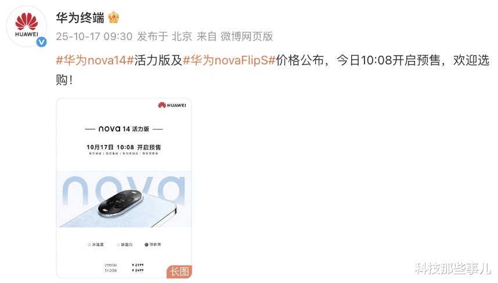
Task: Click the 发布于 北京 location text
Action: (164, 37)
